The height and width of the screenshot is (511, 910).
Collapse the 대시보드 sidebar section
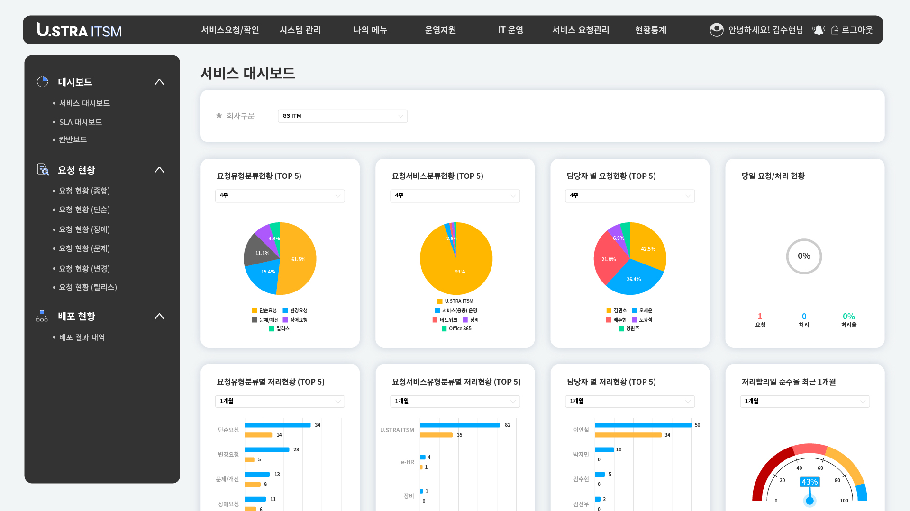[x=159, y=82]
